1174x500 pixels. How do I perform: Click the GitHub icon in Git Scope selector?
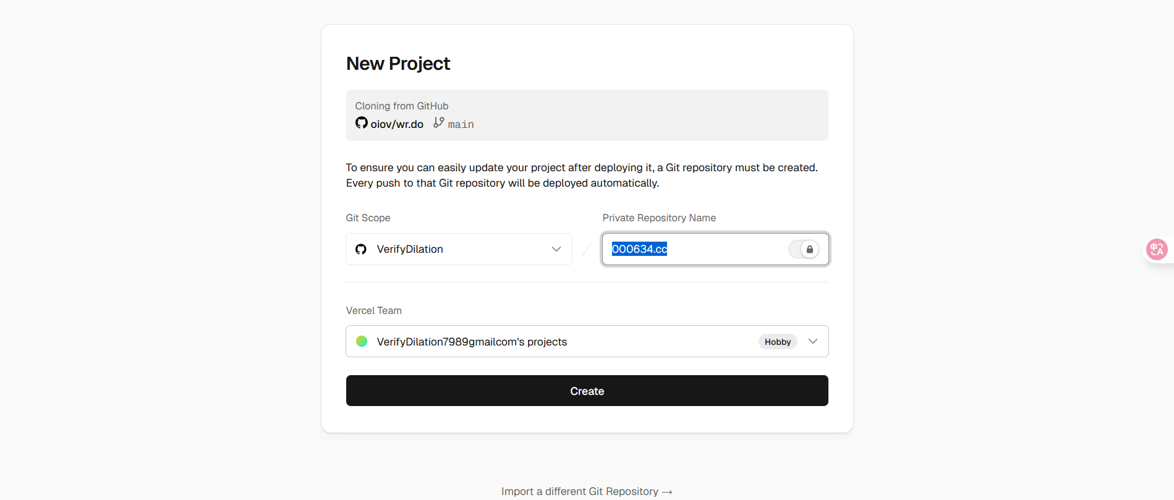coord(361,249)
